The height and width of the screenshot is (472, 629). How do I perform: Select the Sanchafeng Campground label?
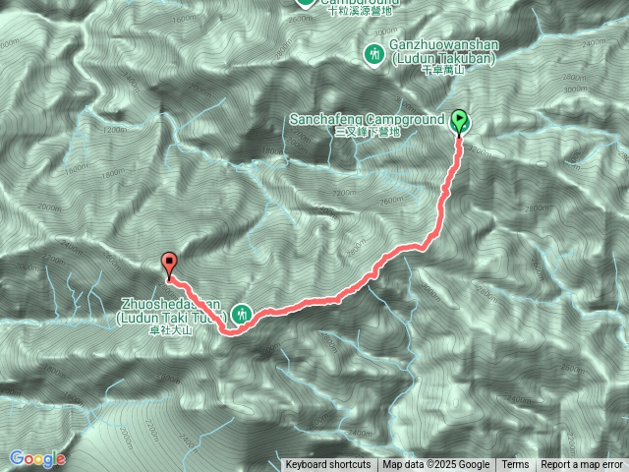tap(367, 119)
